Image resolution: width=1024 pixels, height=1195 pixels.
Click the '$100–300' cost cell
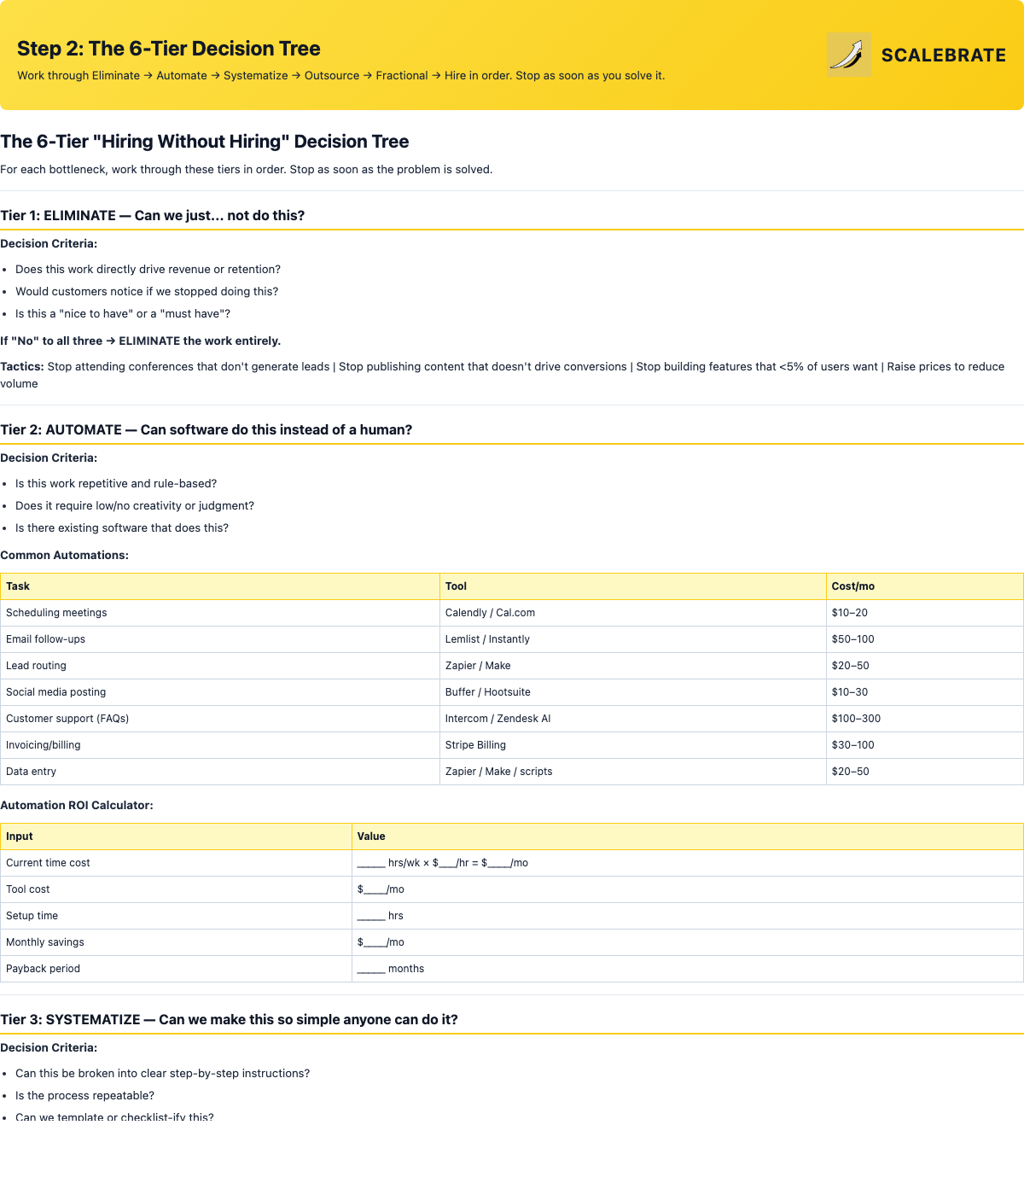(924, 719)
